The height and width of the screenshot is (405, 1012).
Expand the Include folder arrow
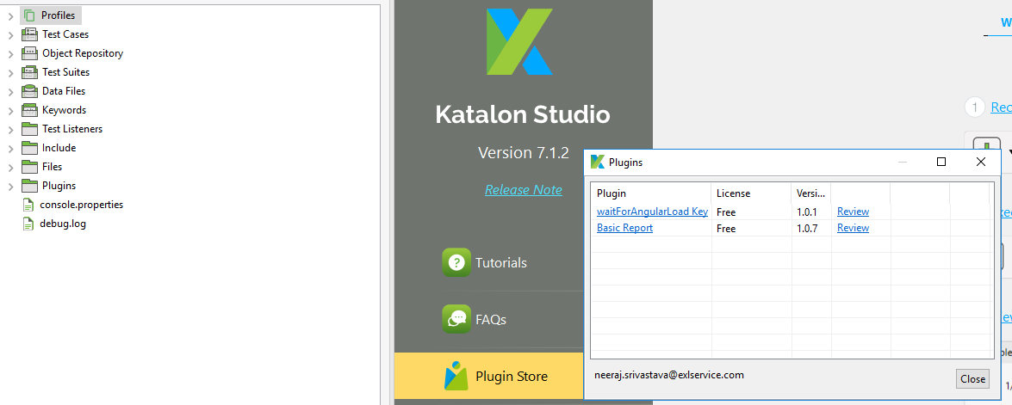(10, 149)
